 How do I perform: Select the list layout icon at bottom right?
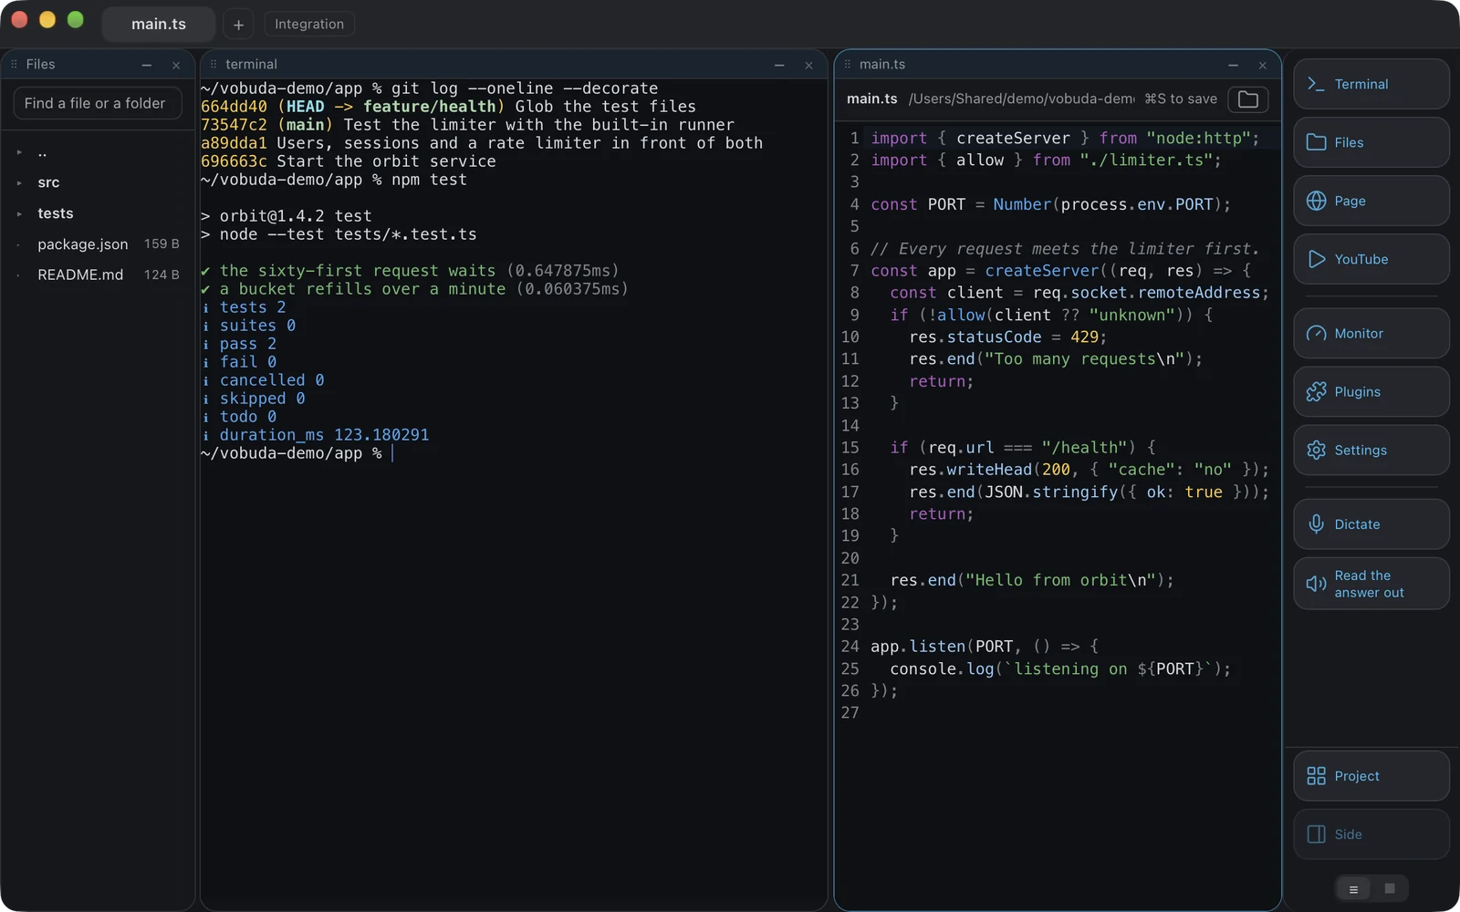click(1353, 889)
